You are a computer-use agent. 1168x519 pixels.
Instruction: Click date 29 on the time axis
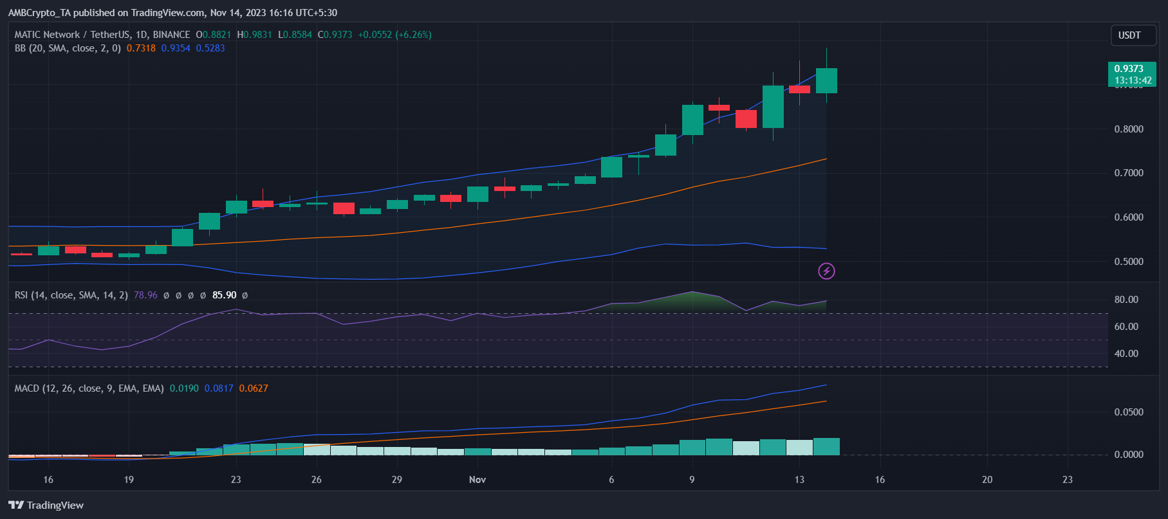point(397,480)
